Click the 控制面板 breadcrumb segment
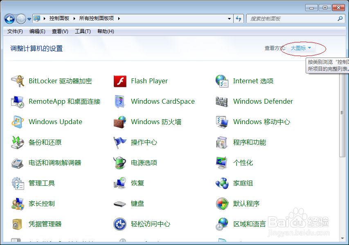 pyautogui.click(x=59, y=18)
